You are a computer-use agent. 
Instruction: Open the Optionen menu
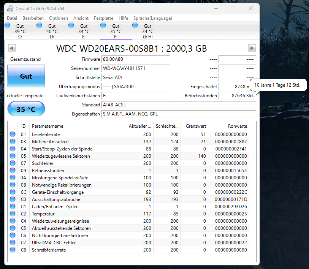click(59, 18)
